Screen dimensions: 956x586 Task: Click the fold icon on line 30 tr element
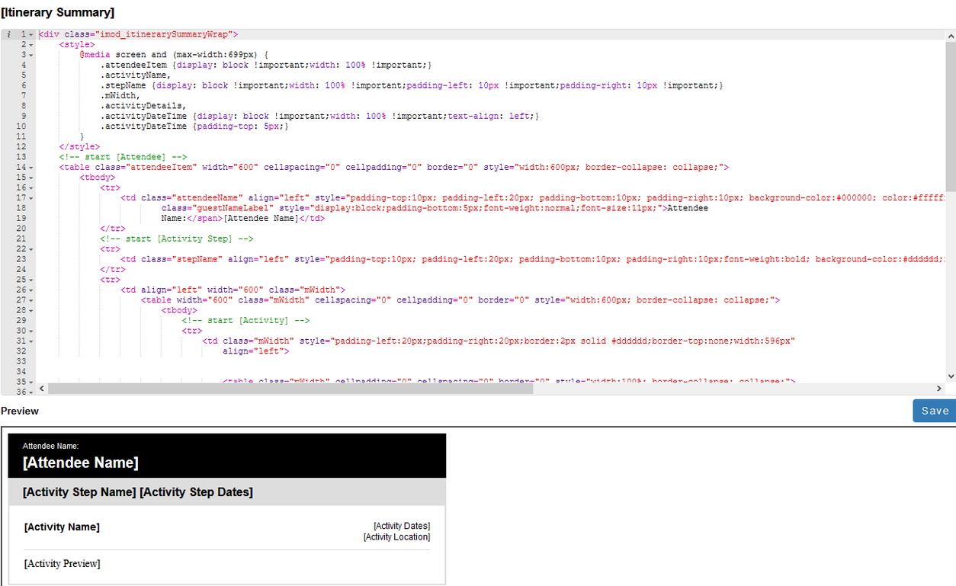click(30, 331)
